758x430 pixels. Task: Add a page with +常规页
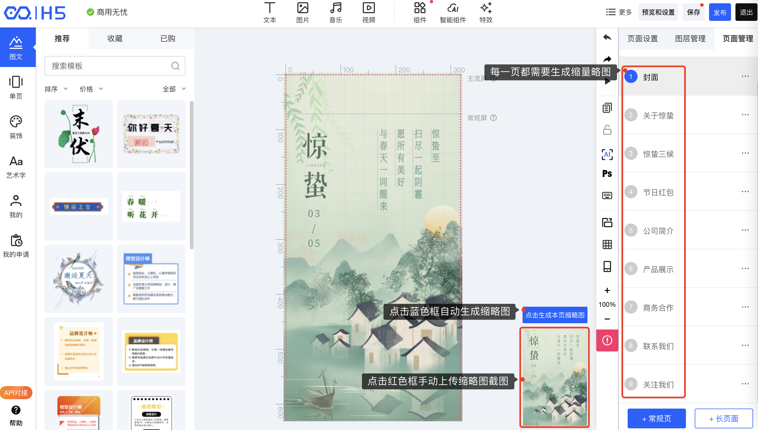(x=657, y=418)
